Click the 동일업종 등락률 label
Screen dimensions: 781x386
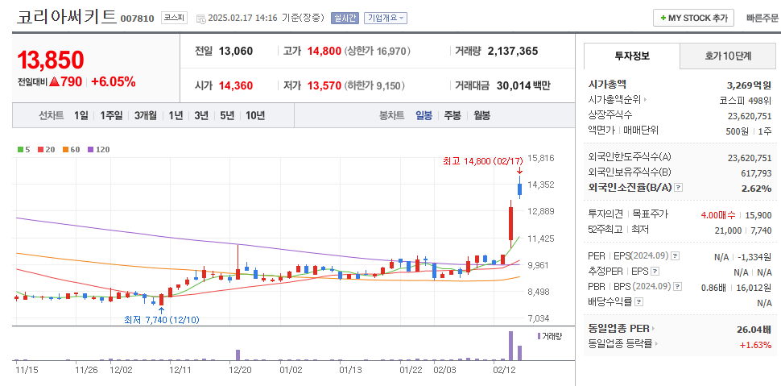click(x=621, y=343)
